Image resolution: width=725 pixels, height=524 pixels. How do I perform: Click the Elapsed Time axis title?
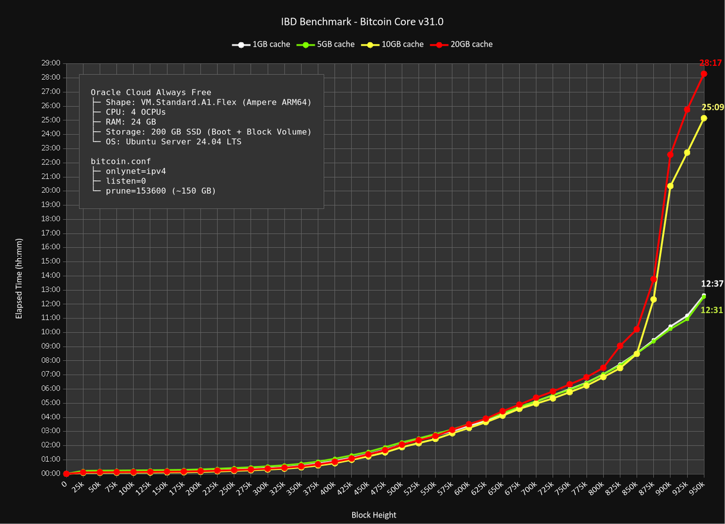coord(19,278)
